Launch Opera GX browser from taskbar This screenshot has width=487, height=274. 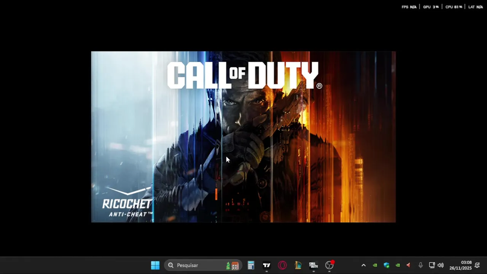tap(282, 265)
